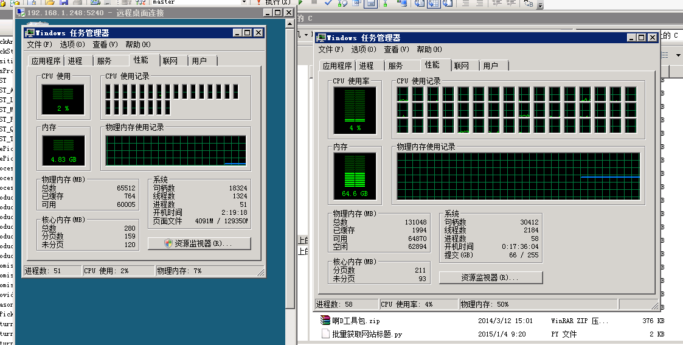Click the gray stop square toolbar icon
This screenshot has width=683, height=345.
[314, 2]
